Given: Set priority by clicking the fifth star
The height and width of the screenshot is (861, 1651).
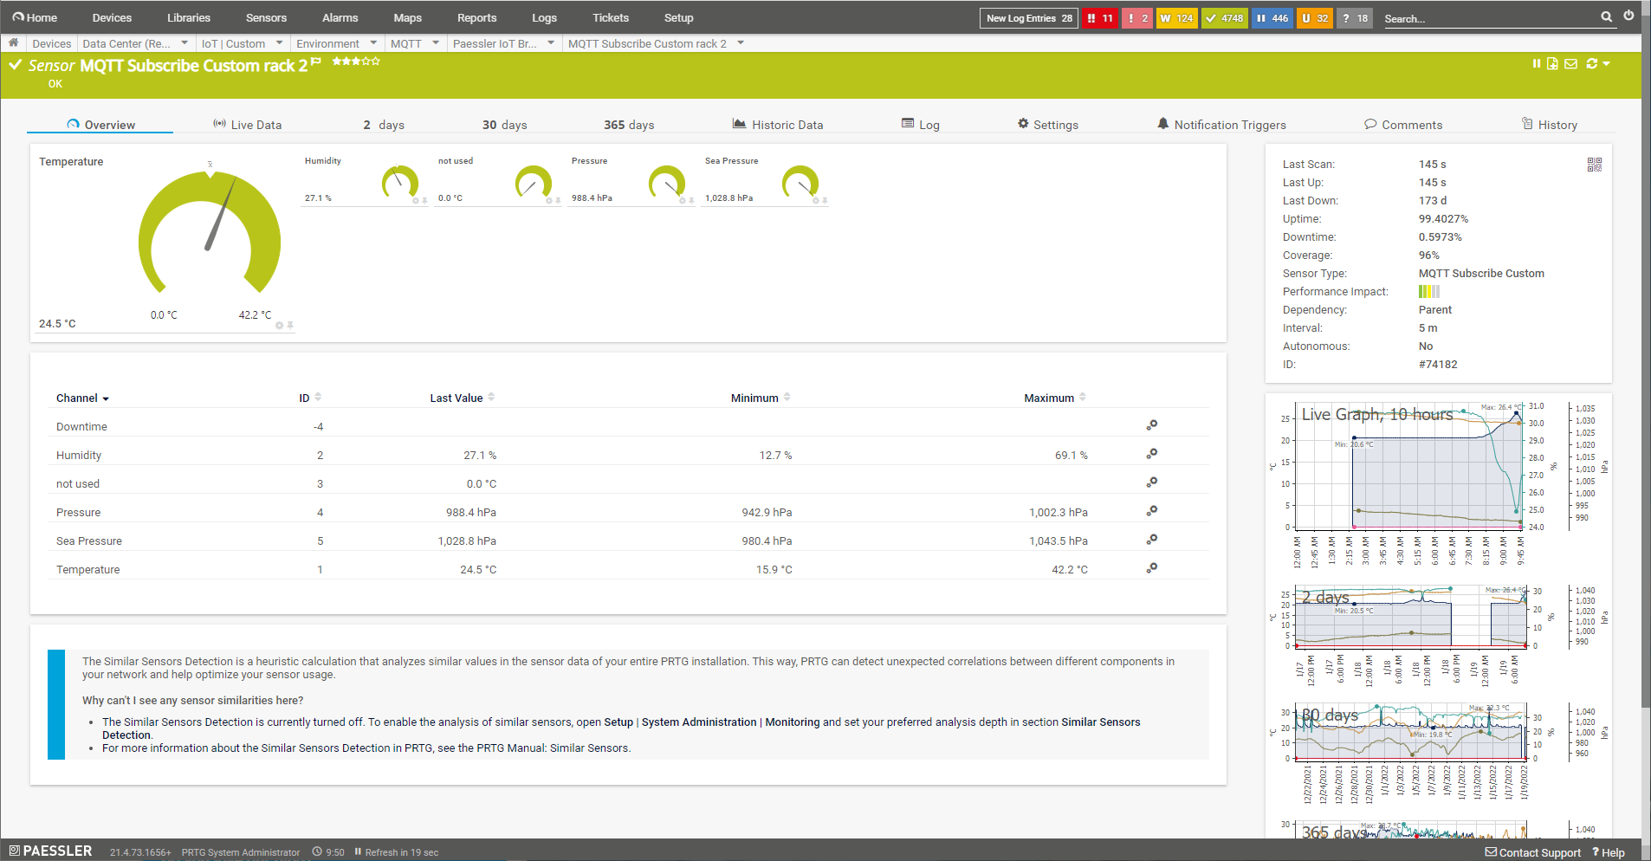Looking at the screenshot, I should click(376, 61).
